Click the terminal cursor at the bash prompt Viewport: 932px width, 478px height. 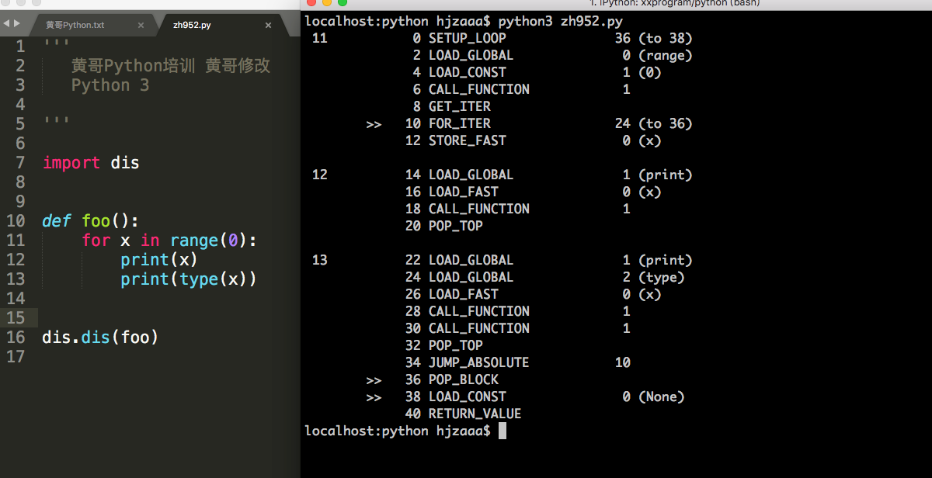point(501,430)
